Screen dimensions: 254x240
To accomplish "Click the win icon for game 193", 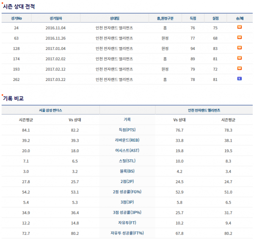I will pos(240,68).
